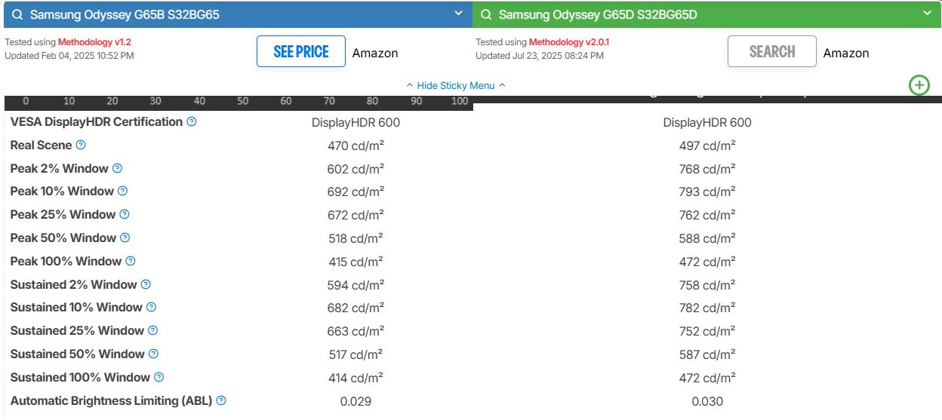942x420 pixels.
Task: Click the 497 cd/m² Real Scene value
Action: tap(707, 146)
